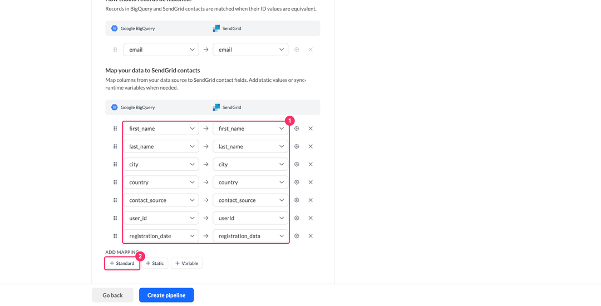The width and height of the screenshot is (601, 306).
Task: Add a Static mapping
Action: coord(155,264)
